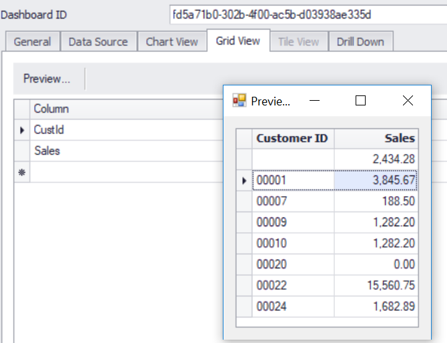447x343 pixels.
Task: Sort by the Sales column header
Action: [376, 139]
